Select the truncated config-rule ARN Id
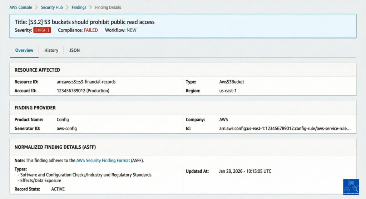366x199 pixels. pyautogui.click(x=285, y=128)
